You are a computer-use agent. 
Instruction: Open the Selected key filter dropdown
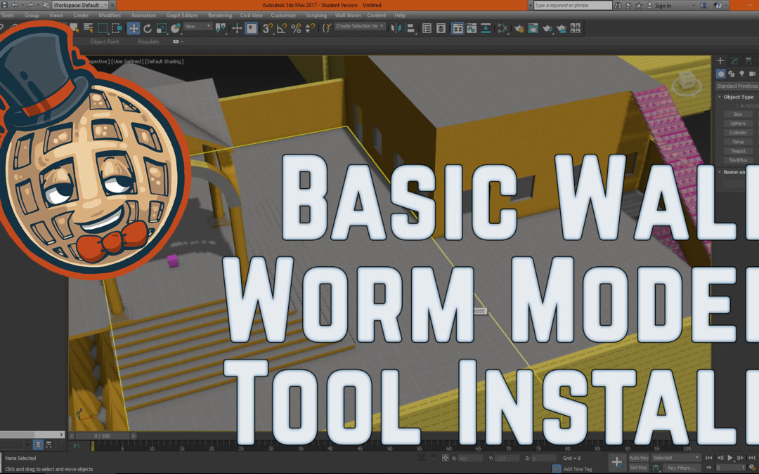676,458
